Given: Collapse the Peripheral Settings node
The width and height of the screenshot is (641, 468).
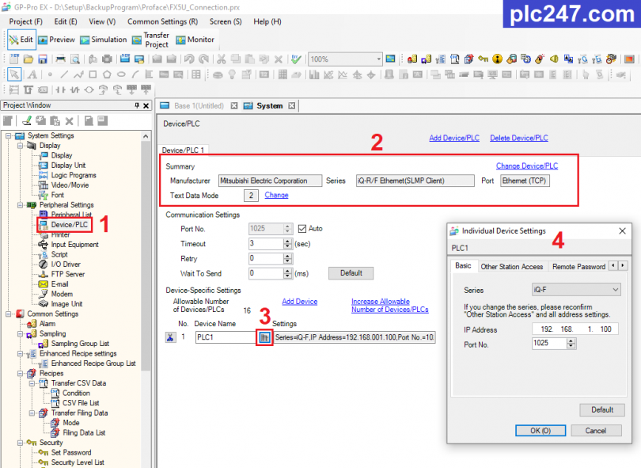Looking at the screenshot, I should 20,205.
